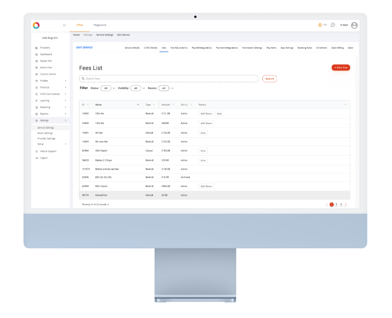Screen dimensions: 392x318
Task: Click the app logo in top-left
Action: tap(36, 25)
